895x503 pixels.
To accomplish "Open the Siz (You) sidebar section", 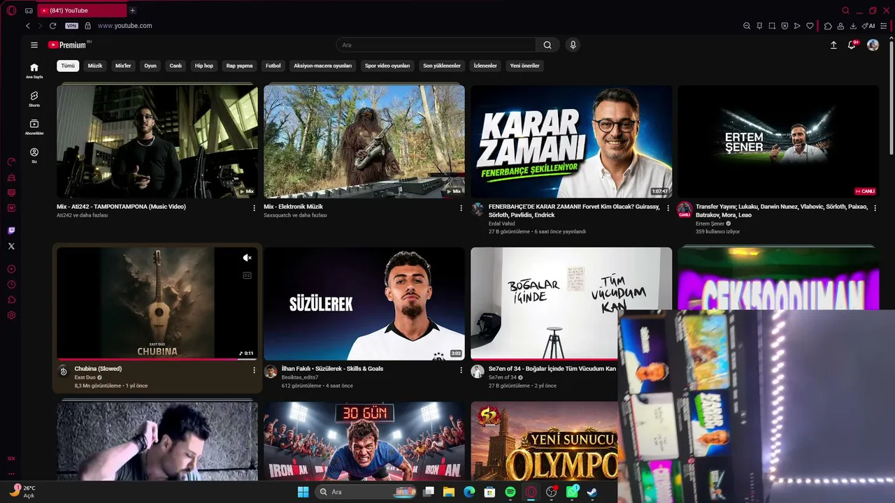I will tap(34, 155).
